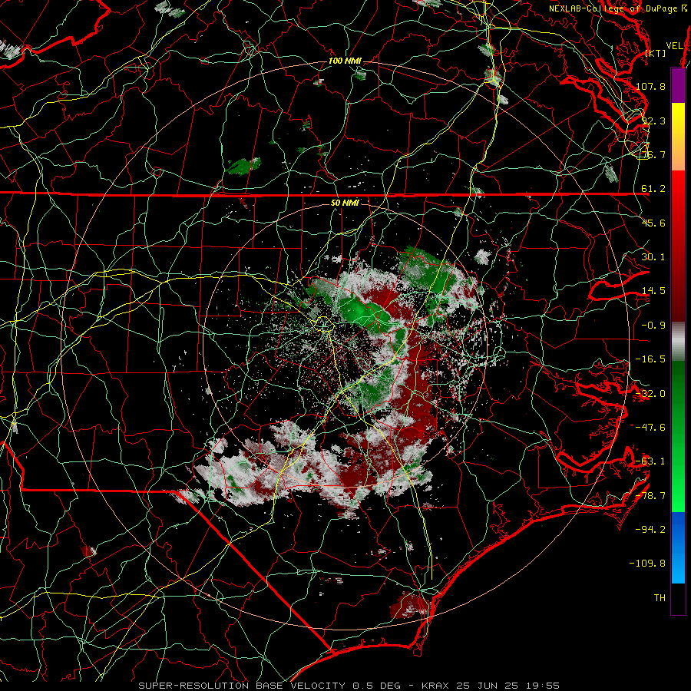Select the 107.8 legend value
Screen dimensions: 691x691
[x=650, y=86]
